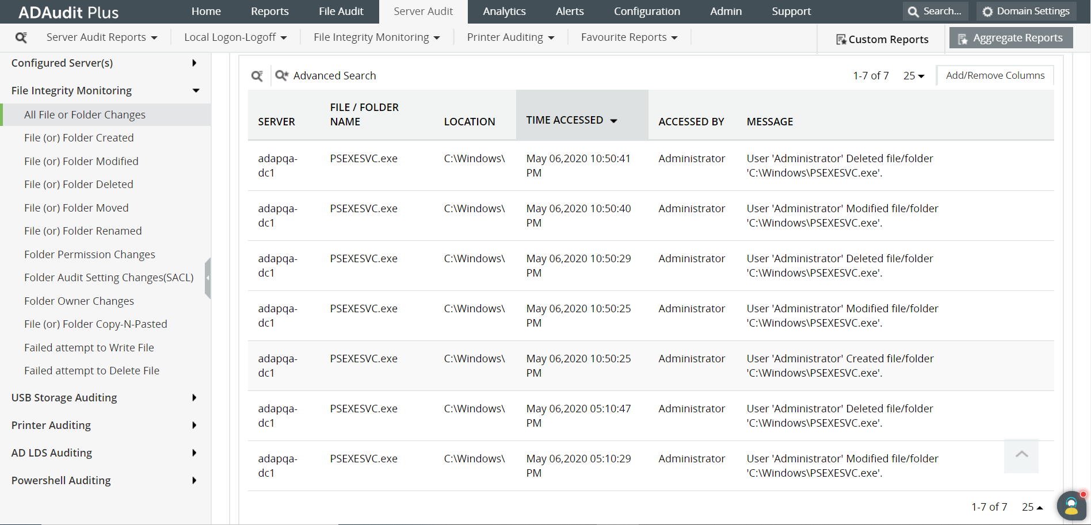Viewport: 1091px width, 525px height.
Task: Open the live chat support avatar
Action: tap(1071, 506)
